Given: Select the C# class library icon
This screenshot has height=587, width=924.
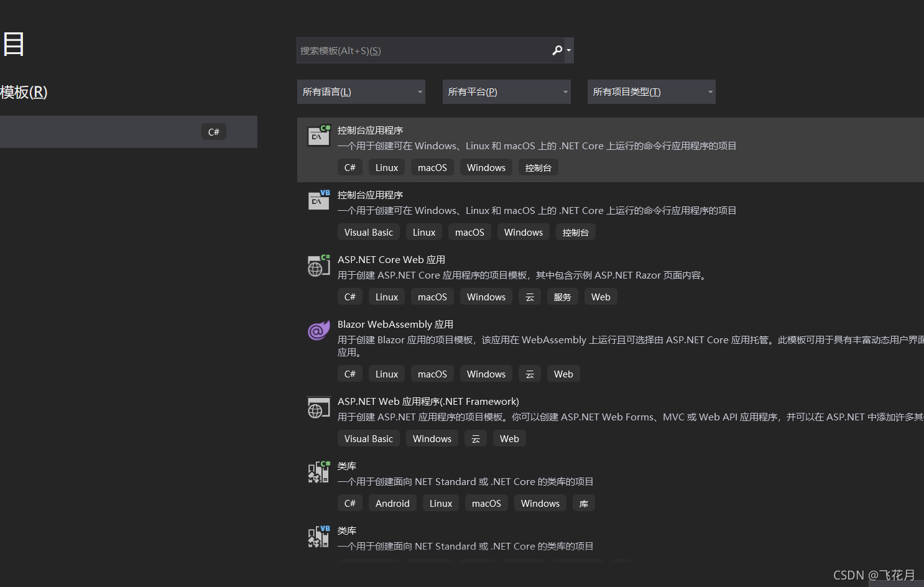Looking at the screenshot, I should click(319, 472).
